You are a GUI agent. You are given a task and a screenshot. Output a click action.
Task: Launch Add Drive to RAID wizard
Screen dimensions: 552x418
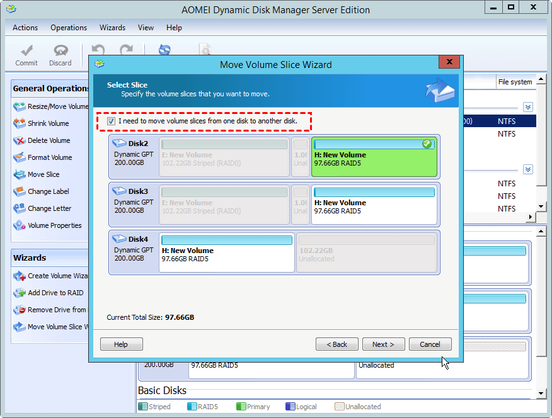49,293
